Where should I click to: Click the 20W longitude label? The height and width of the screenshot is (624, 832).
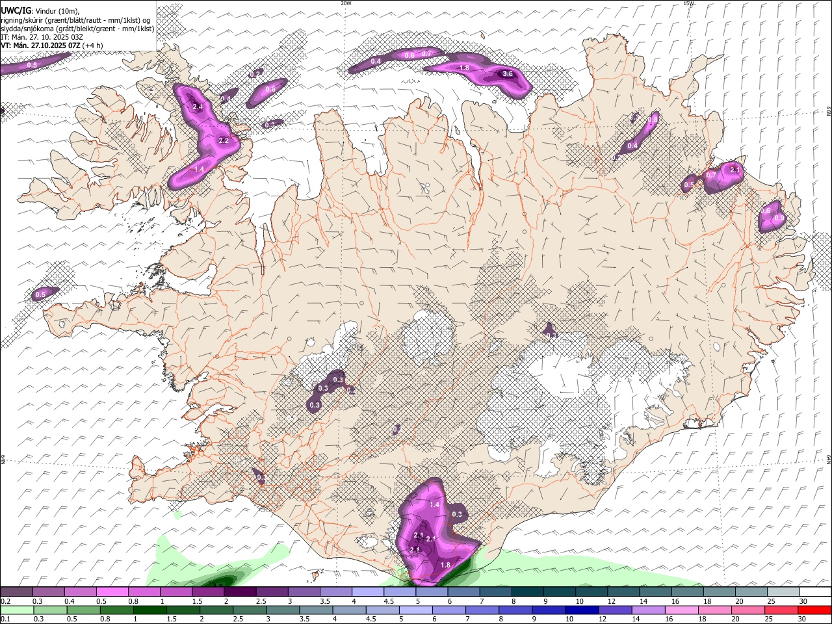point(346,3)
